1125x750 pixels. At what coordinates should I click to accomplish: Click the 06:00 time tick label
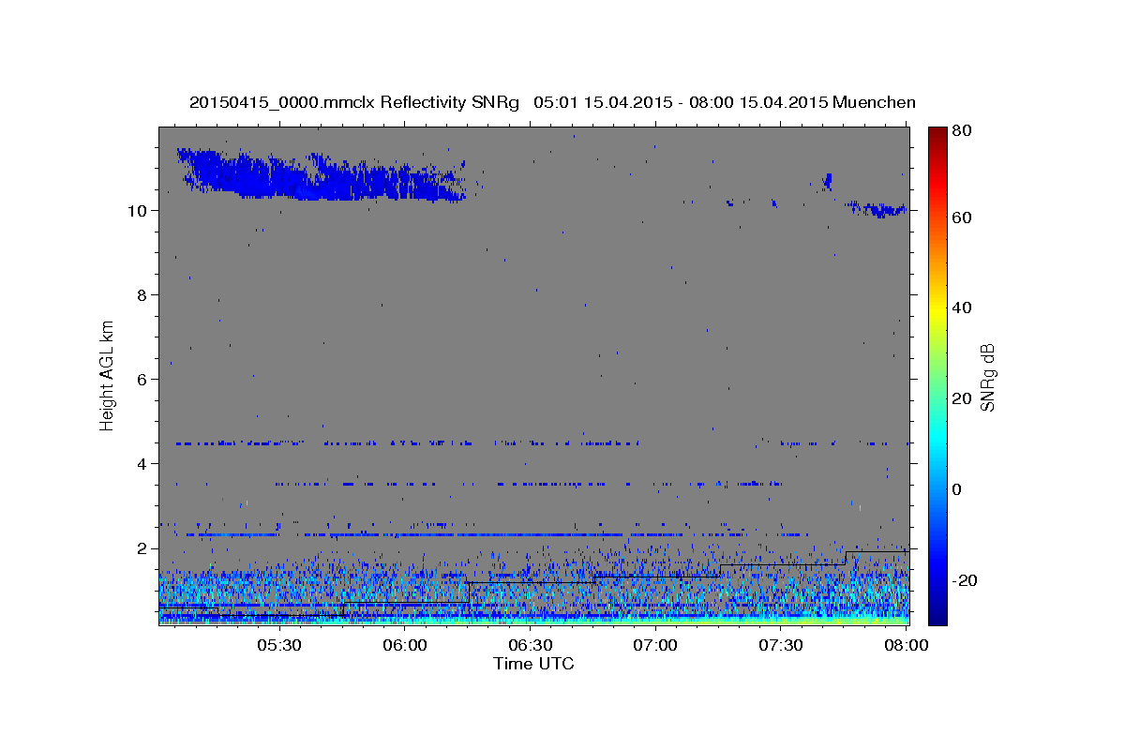click(404, 645)
